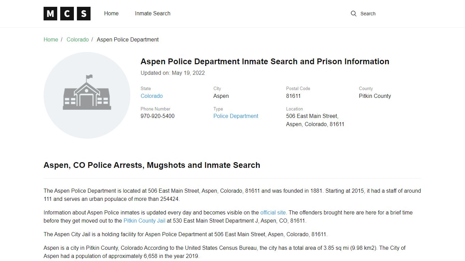Open the Colorado state link
The image size is (465, 261).
(x=152, y=96)
